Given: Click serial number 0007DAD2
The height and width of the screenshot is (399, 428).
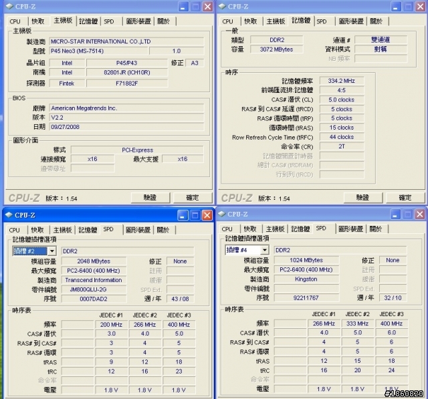Looking at the screenshot, I should 94,299.
